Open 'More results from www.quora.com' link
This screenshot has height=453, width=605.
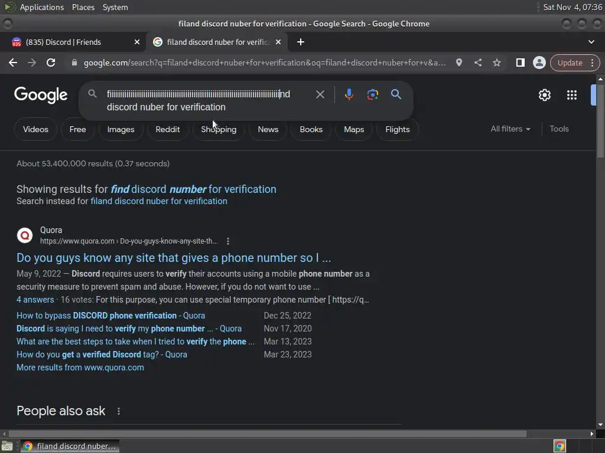80,367
